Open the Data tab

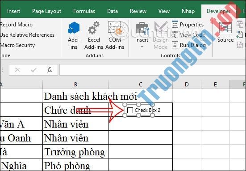coord(113,11)
